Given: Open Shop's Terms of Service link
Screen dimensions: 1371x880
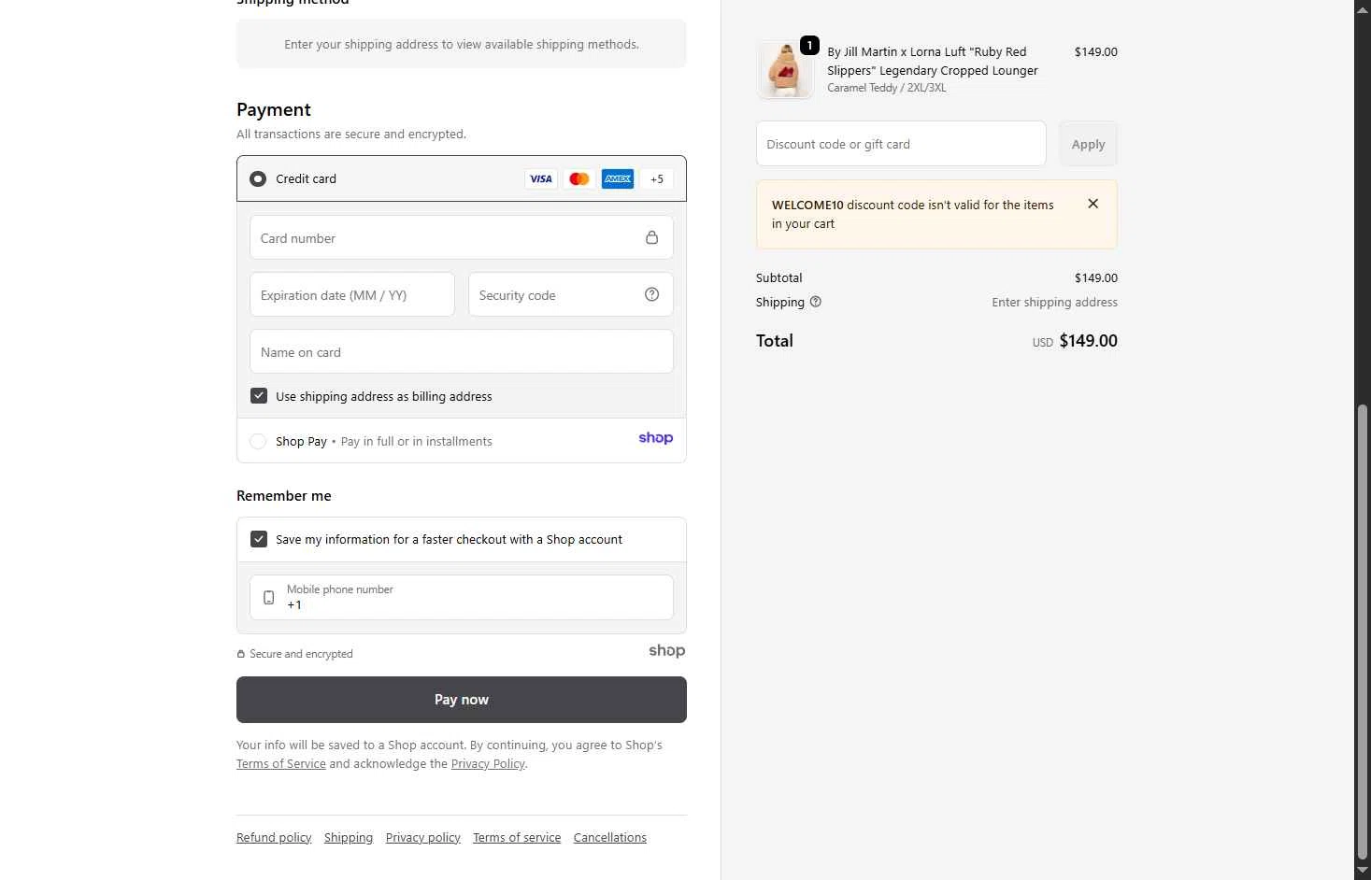Looking at the screenshot, I should click(x=281, y=763).
